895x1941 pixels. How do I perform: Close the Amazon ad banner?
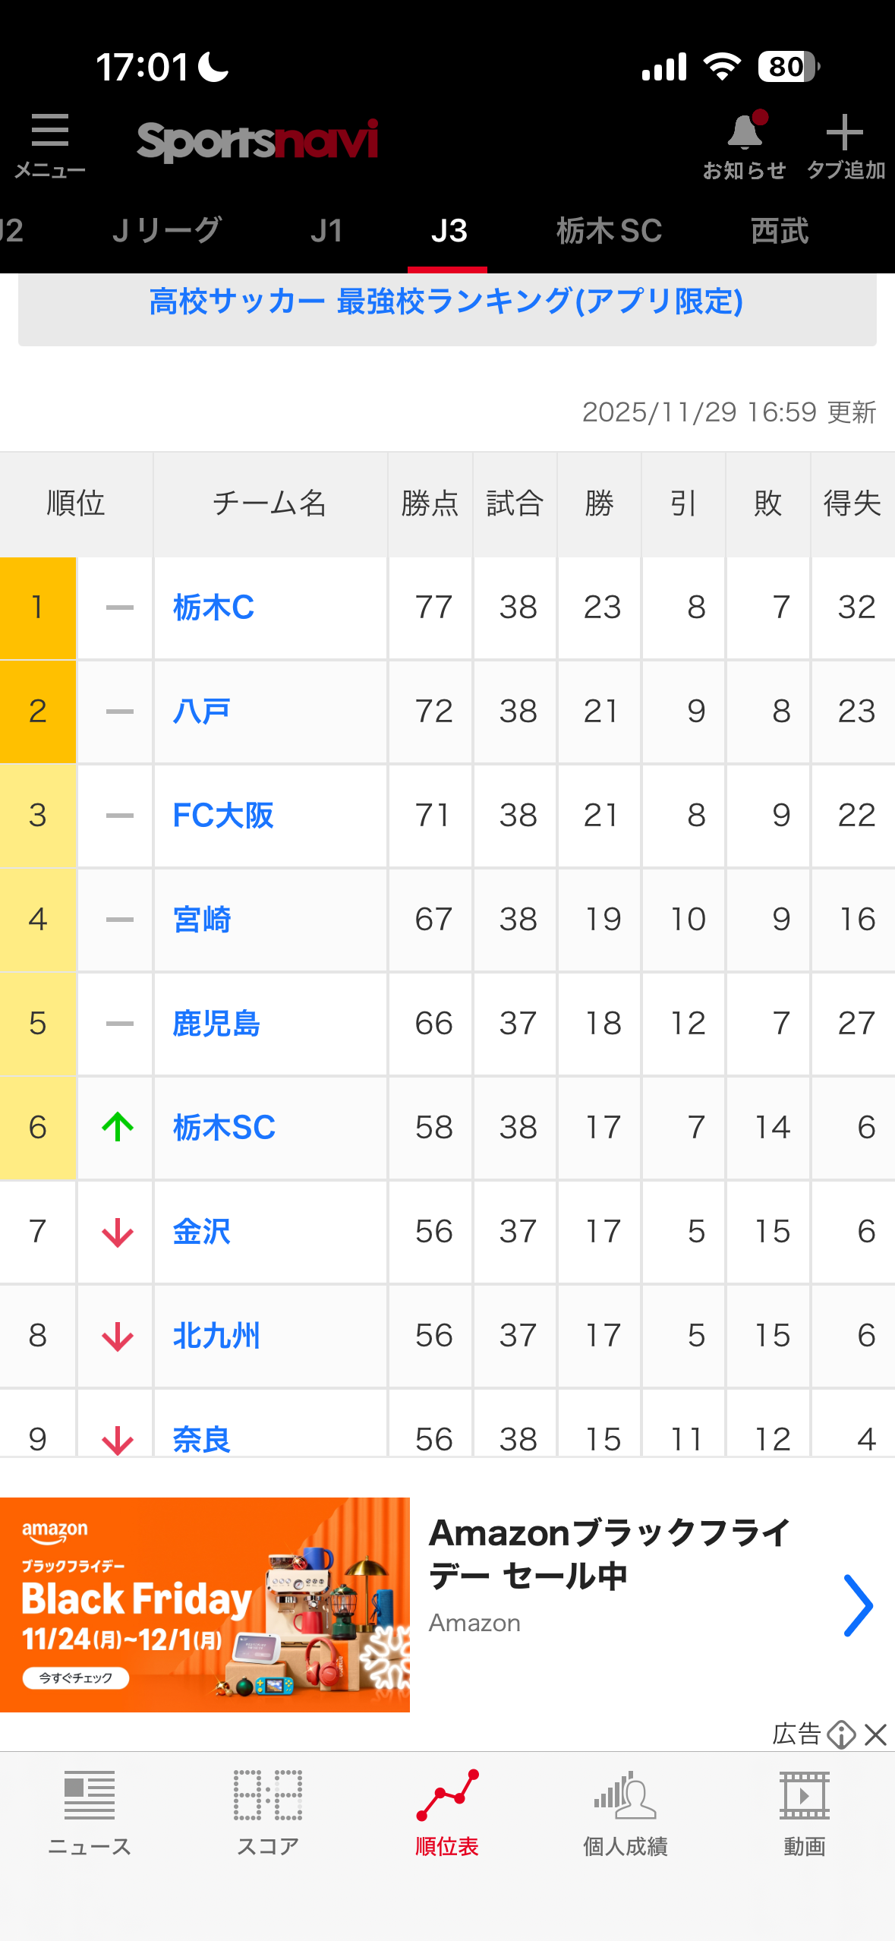(876, 1734)
